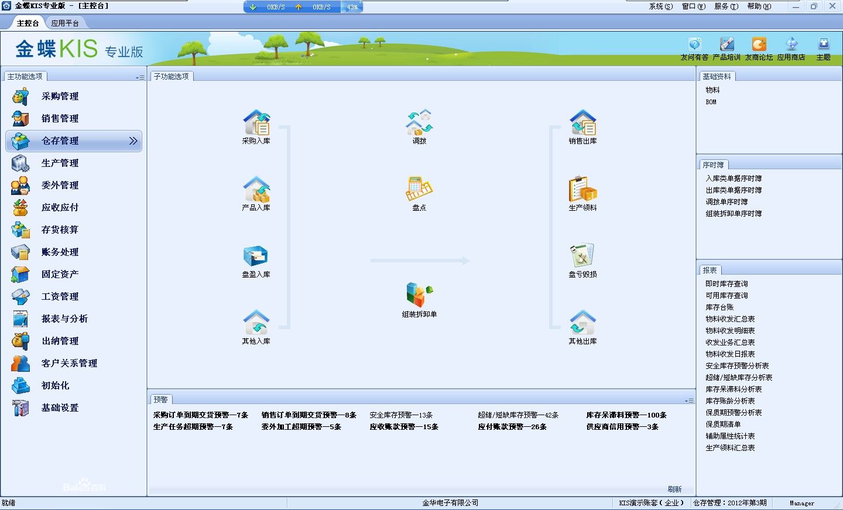Click 应收账款预警—15条 alert
Screen dimensions: 843x510
pyautogui.click(x=404, y=427)
